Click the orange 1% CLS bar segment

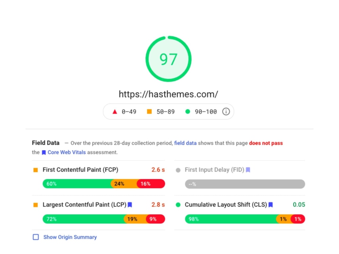click(x=284, y=219)
